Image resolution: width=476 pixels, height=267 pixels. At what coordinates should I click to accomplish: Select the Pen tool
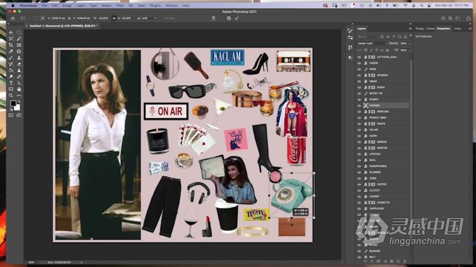click(x=19, y=77)
